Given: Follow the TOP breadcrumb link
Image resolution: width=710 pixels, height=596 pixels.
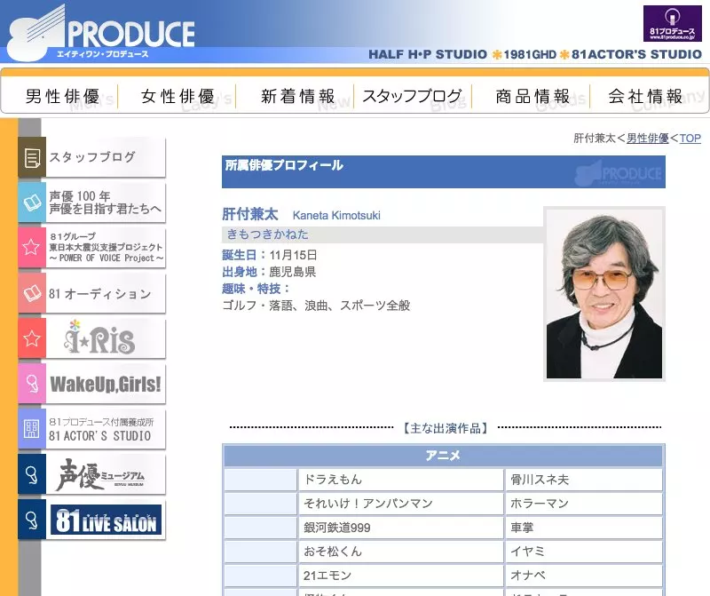Looking at the screenshot, I should pos(690,139).
